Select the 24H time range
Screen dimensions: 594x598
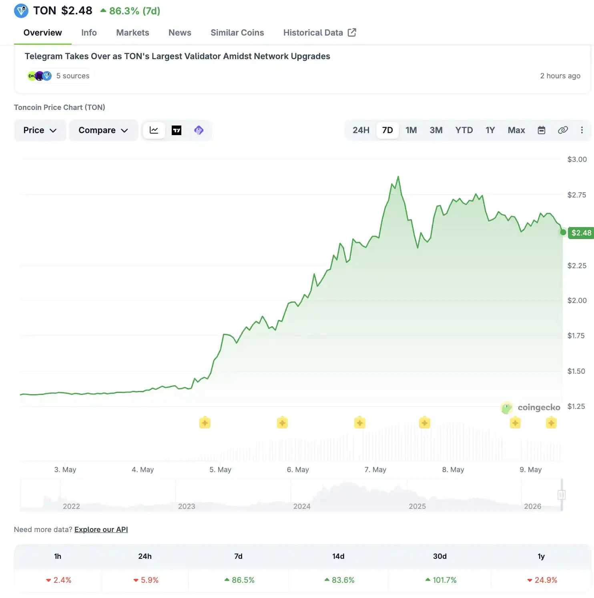361,130
